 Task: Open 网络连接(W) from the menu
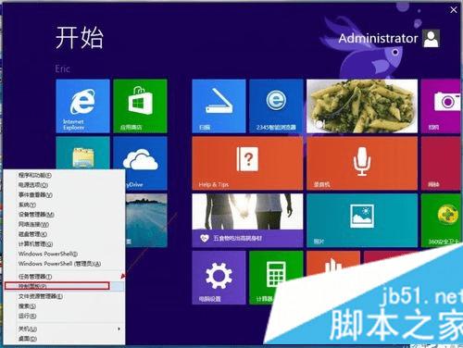pos(64,224)
